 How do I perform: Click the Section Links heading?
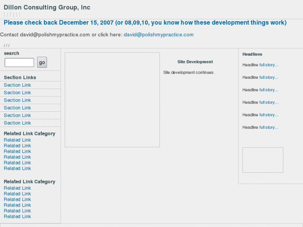(20, 77)
